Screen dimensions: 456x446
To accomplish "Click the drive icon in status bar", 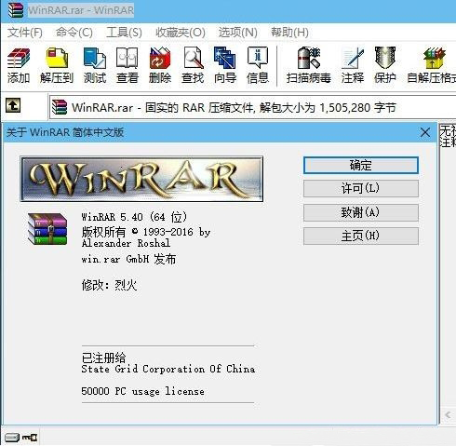I will [12, 438].
